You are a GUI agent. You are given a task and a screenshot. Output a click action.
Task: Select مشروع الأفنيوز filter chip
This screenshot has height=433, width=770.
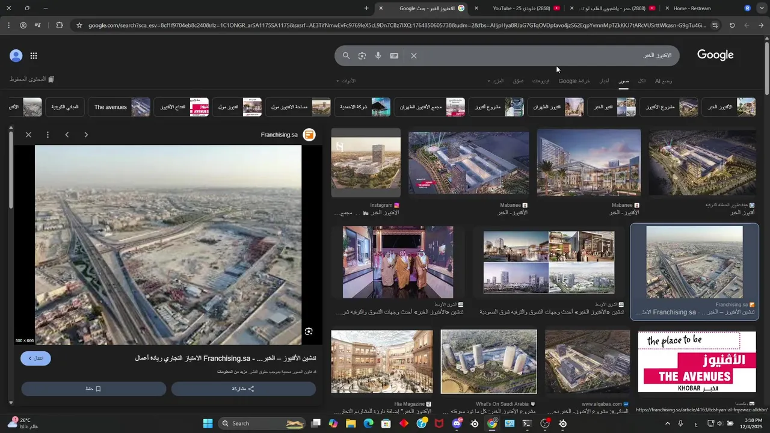pos(668,107)
